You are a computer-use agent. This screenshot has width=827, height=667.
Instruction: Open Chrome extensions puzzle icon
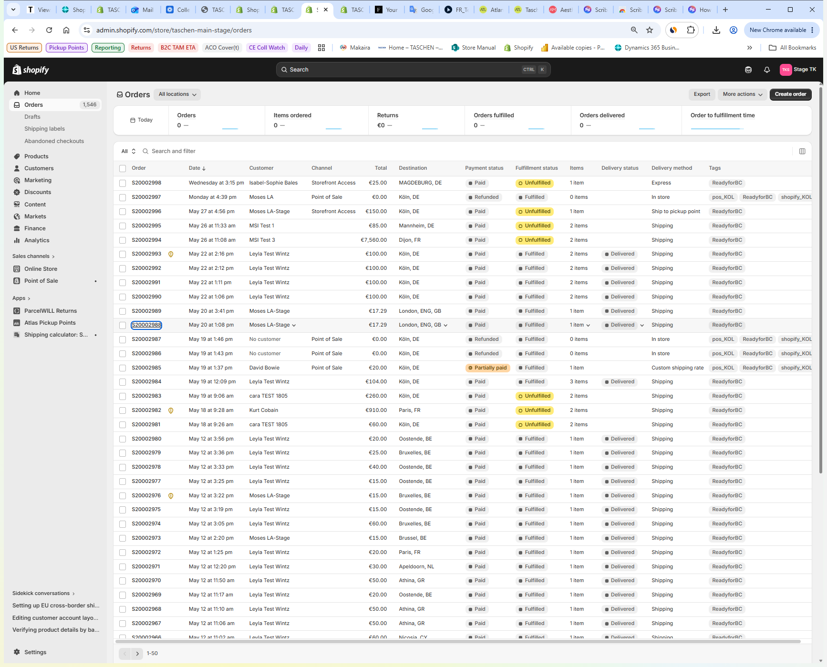pyautogui.click(x=691, y=30)
